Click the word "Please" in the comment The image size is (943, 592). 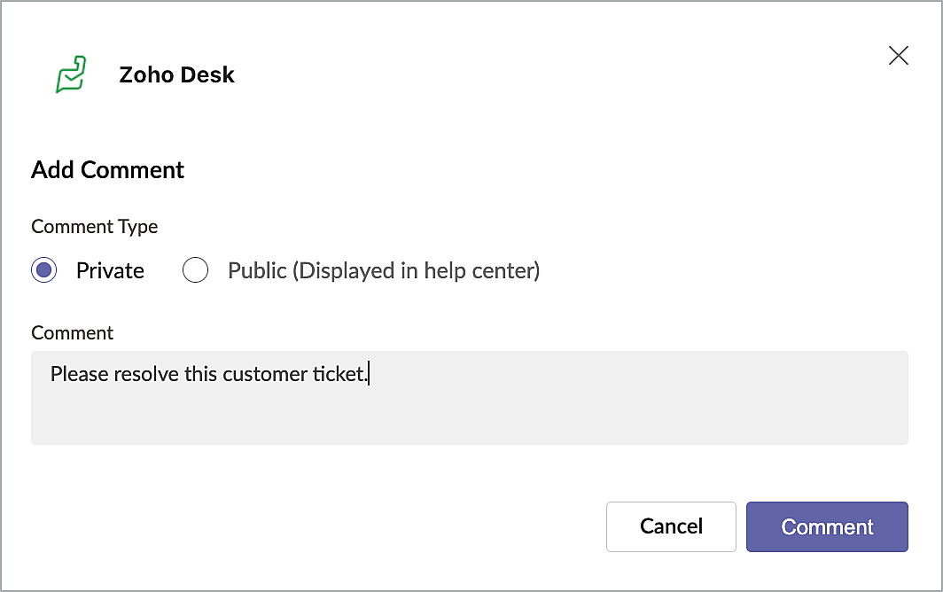(x=74, y=374)
